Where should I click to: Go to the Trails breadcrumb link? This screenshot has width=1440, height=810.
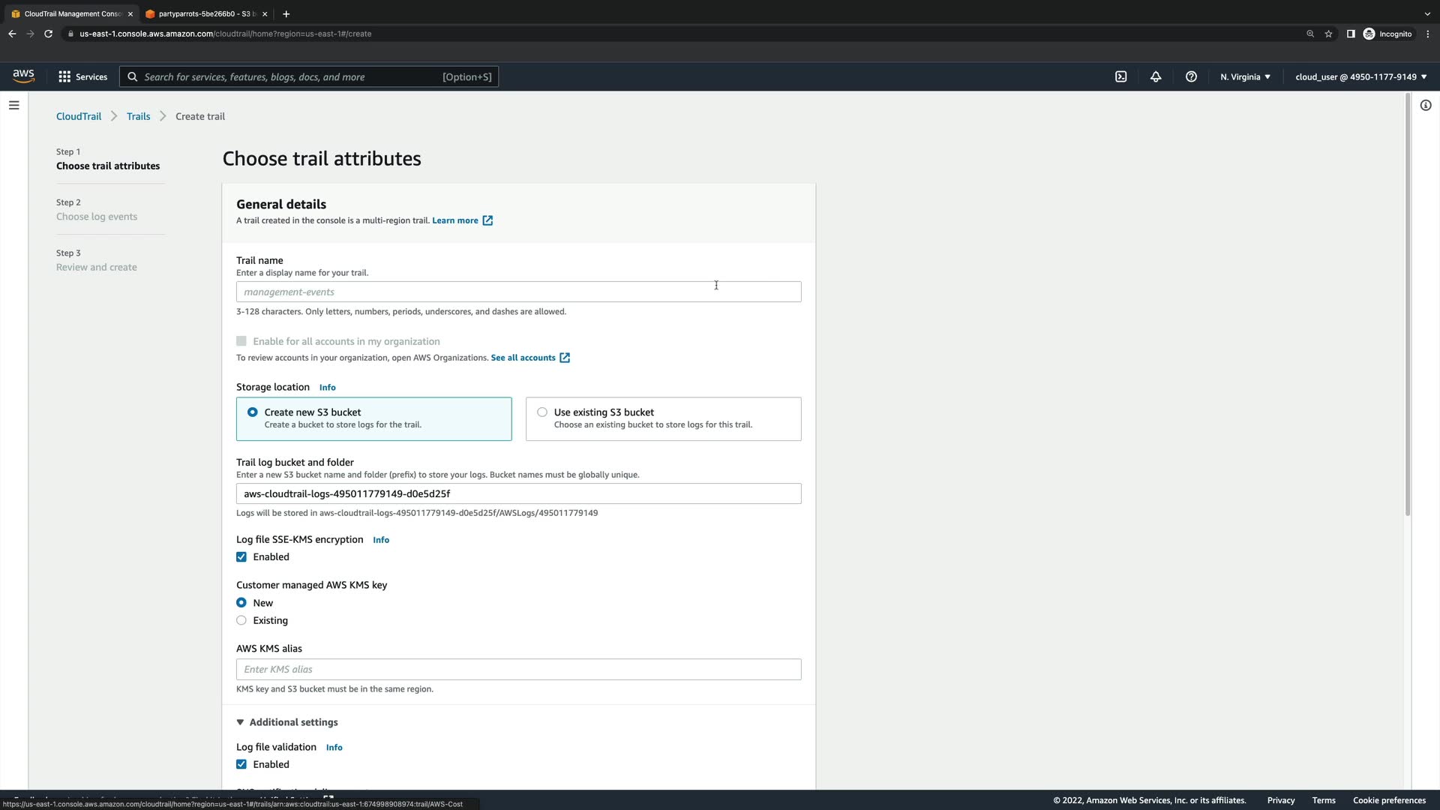click(138, 116)
